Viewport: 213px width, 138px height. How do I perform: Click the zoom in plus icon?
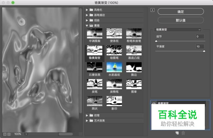(9, 134)
